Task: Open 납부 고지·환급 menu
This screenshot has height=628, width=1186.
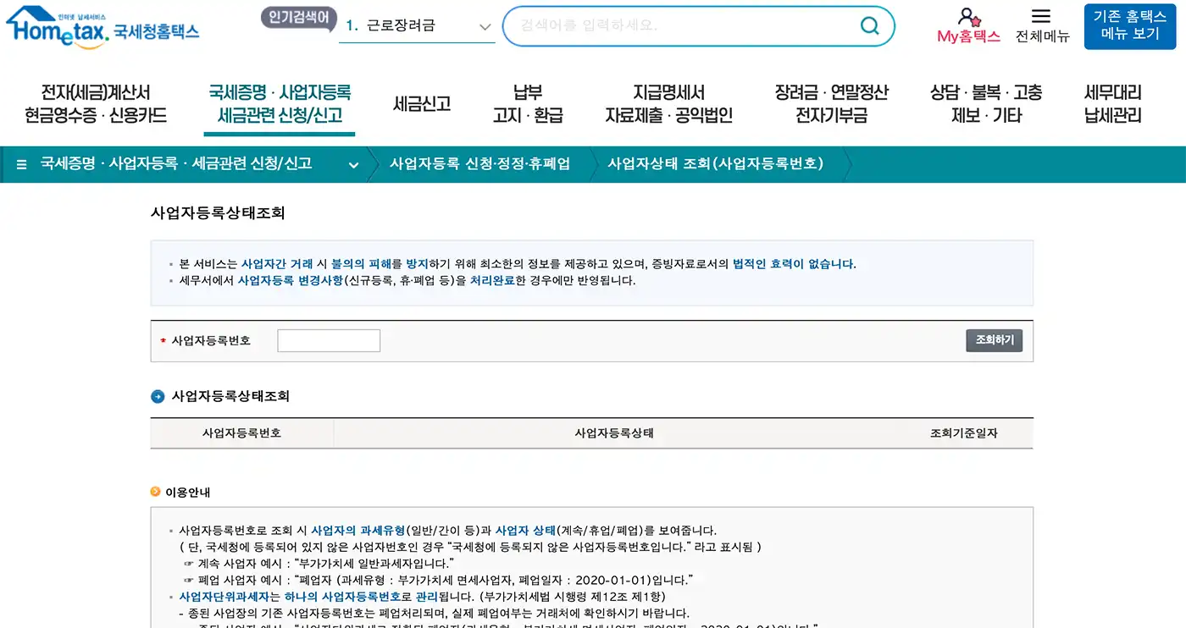Action: pyautogui.click(x=528, y=104)
